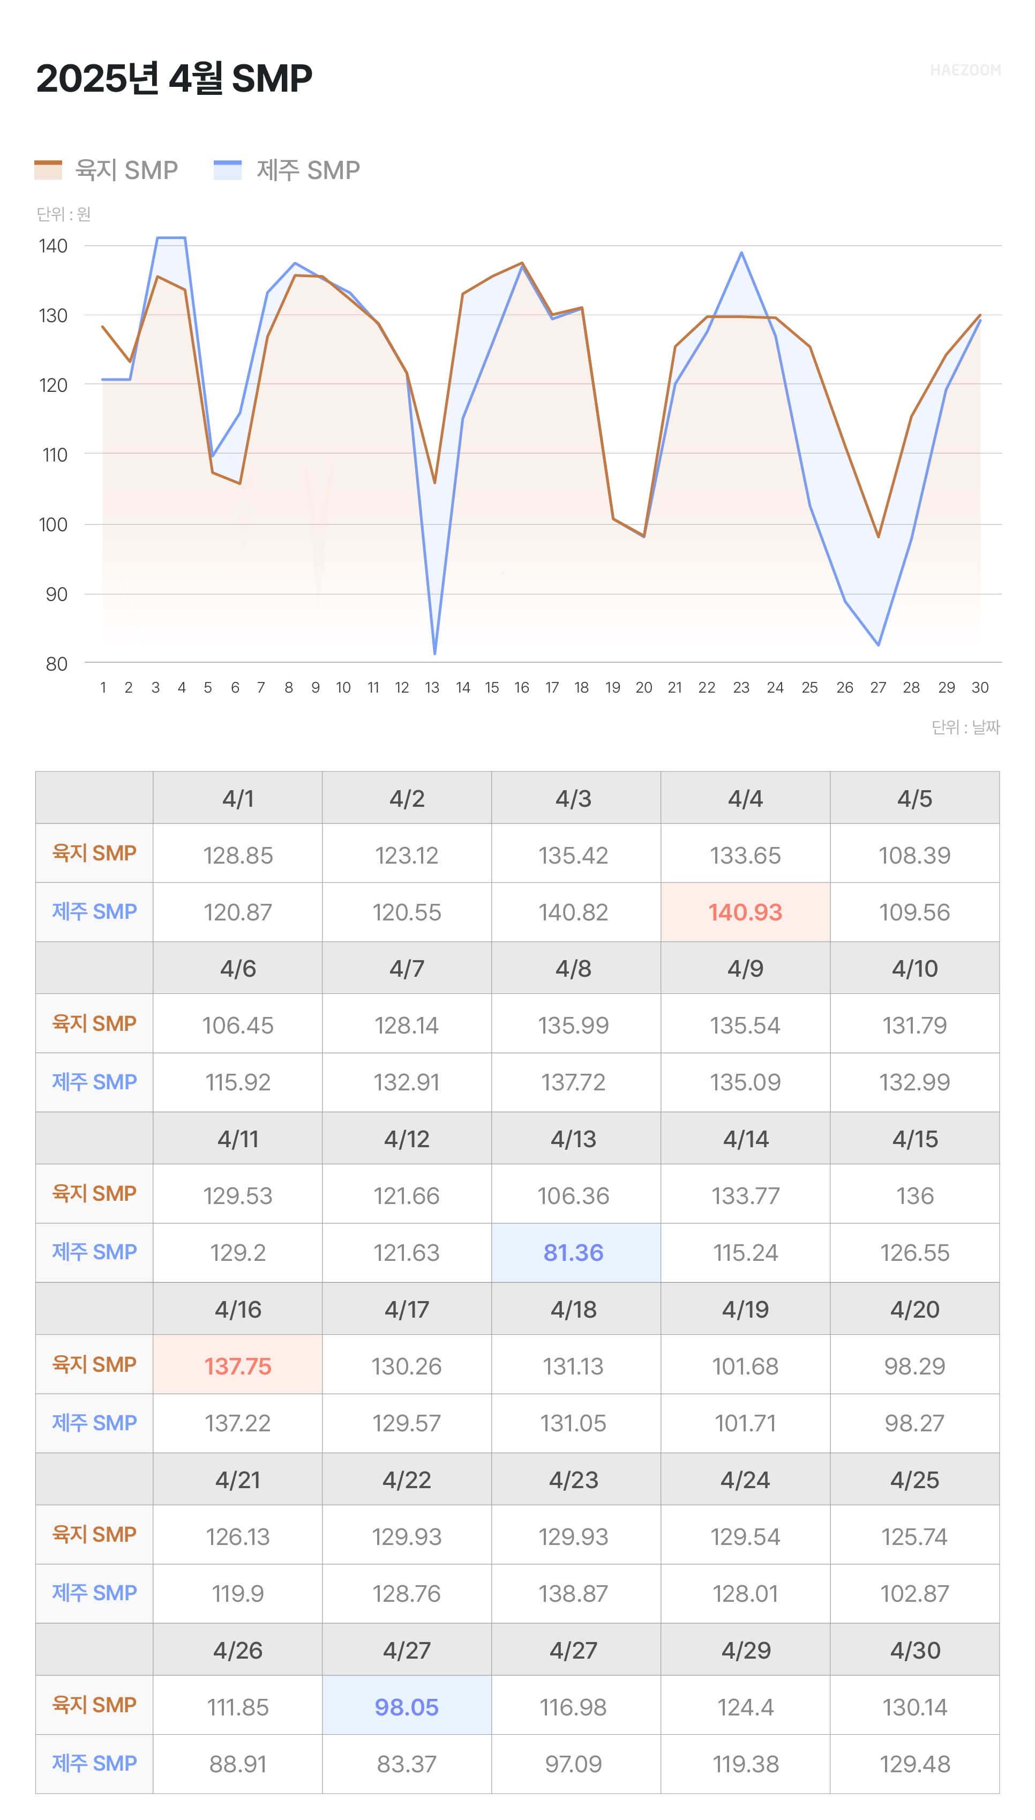Click the 4/5 date header

914,799
